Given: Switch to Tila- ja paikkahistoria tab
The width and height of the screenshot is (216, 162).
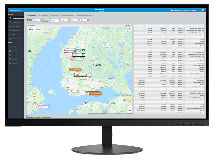Looking at the screenshot, I should point(44,16).
